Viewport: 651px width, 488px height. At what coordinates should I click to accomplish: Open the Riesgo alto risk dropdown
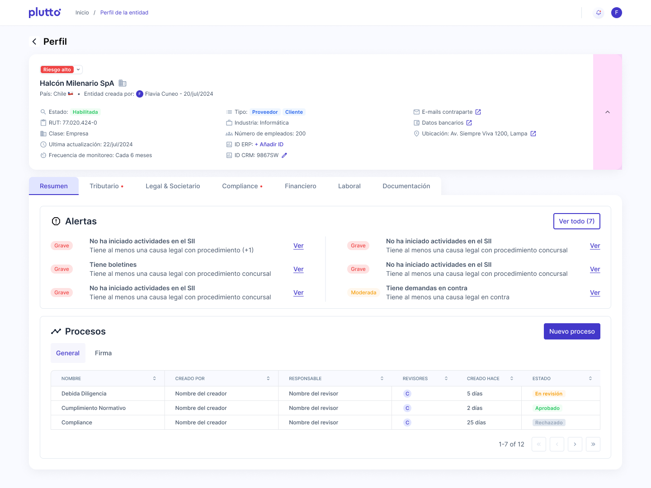[78, 70]
